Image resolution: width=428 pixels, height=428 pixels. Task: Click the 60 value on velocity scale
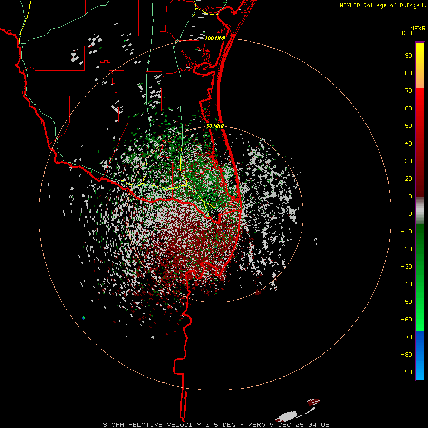pyautogui.click(x=409, y=108)
